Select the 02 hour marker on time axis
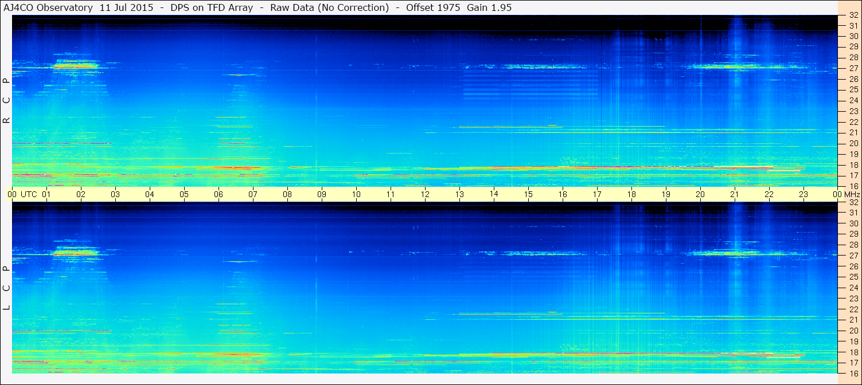Image resolution: width=862 pixels, height=385 pixels. 81,194
